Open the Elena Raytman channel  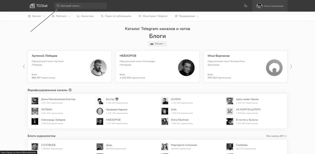tap(180, 120)
